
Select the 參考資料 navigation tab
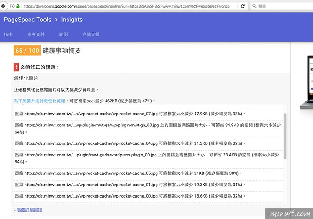click(x=36, y=34)
